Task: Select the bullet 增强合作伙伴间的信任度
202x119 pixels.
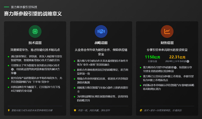Action: pos(103,80)
